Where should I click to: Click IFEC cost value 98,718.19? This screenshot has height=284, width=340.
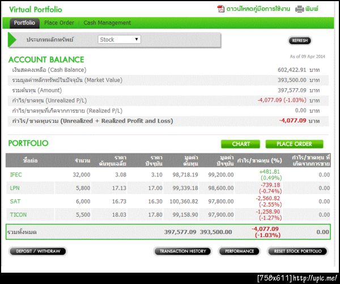[185, 175]
